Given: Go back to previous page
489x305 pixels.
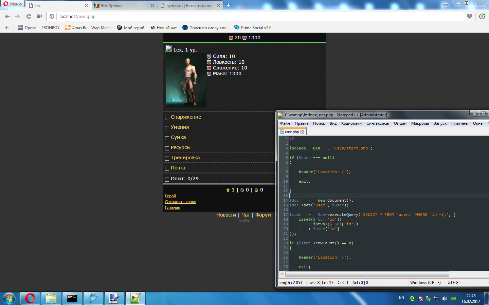Looking at the screenshot, I should coord(7,16).
